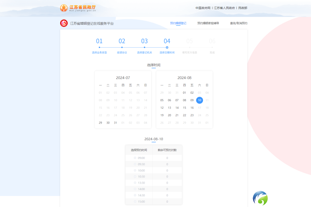Choose August 16 in the 2024-08 calendar
The image size is (311, 207).
[x=192, y=108]
